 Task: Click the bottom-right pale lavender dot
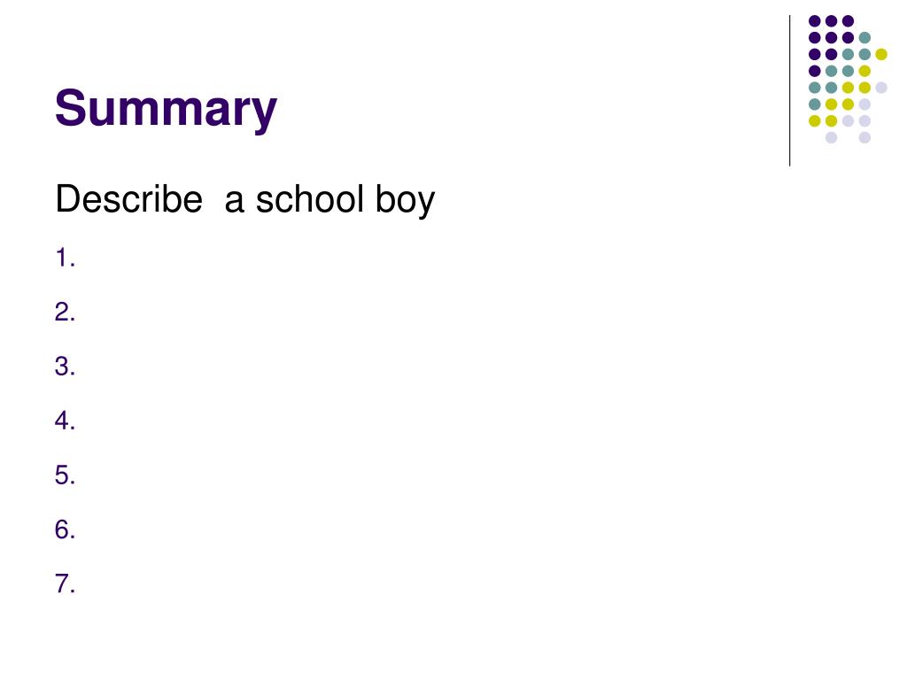(x=864, y=137)
